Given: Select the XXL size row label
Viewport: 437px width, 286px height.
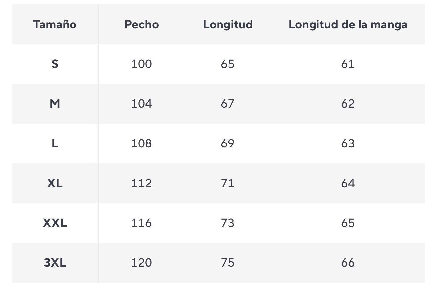Looking at the screenshot, I should point(55,223).
